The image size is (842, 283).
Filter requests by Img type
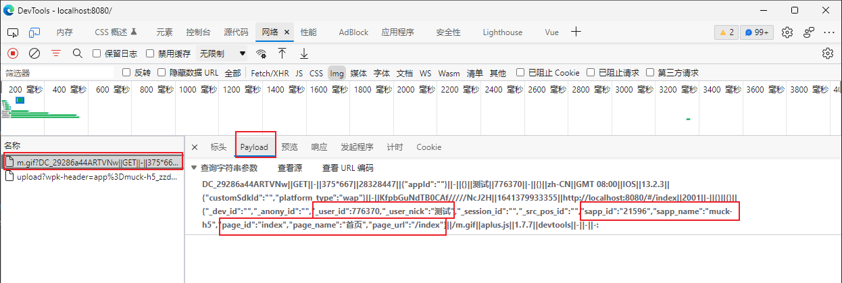pos(337,73)
